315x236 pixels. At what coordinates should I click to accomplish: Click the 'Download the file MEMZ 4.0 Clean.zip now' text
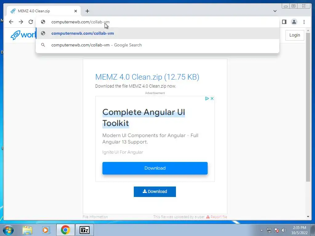136,86
